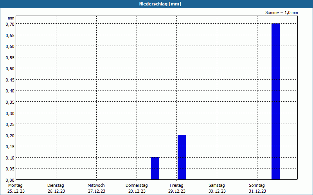Click the 0,60 y-axis value
This screenshot has height=195, width=313.
10,47
